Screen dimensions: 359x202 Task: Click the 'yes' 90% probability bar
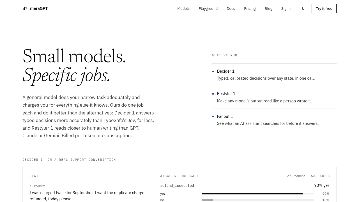(x=257, y=194)
